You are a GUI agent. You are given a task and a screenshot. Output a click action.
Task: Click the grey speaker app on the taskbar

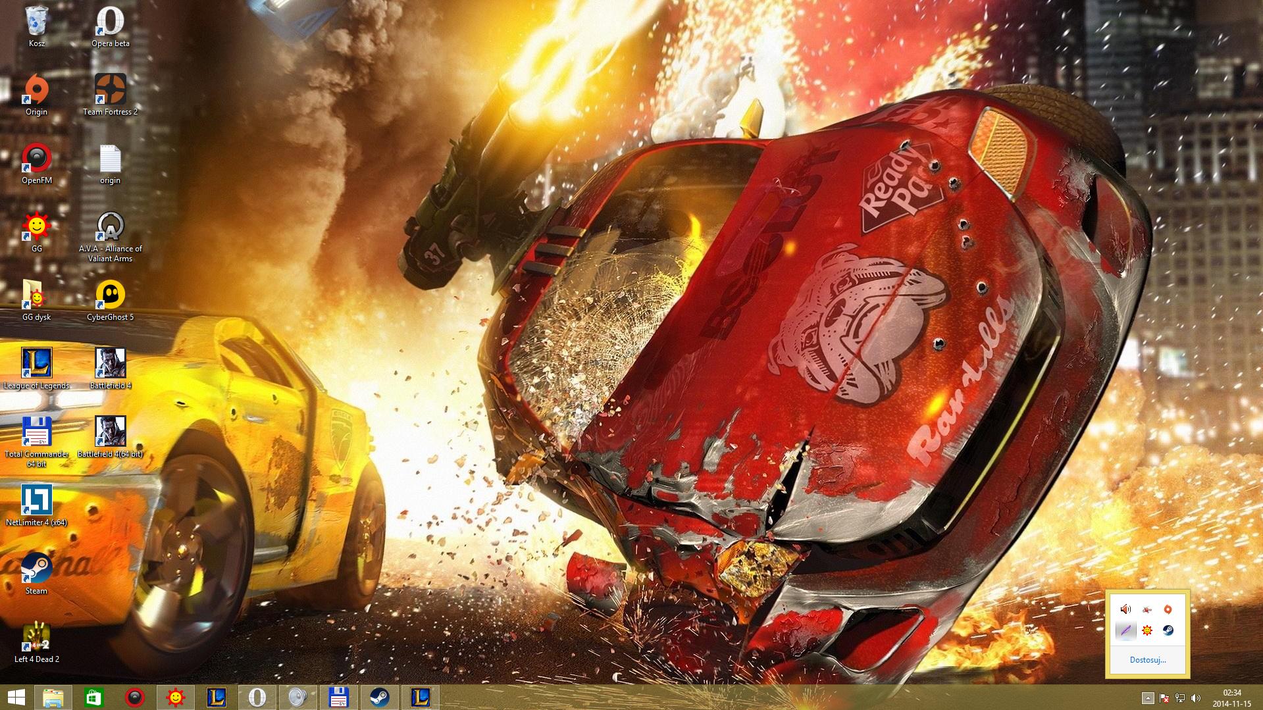point(298,697)
